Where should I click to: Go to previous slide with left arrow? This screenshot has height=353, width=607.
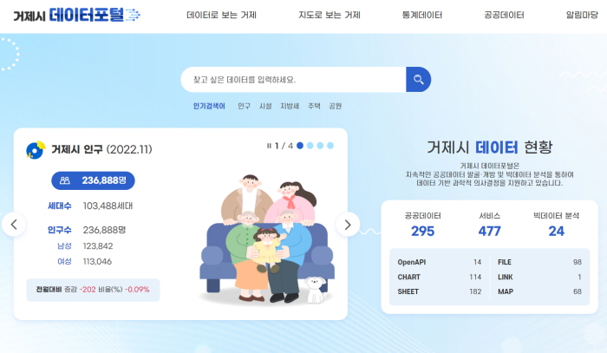click(14, 225)
